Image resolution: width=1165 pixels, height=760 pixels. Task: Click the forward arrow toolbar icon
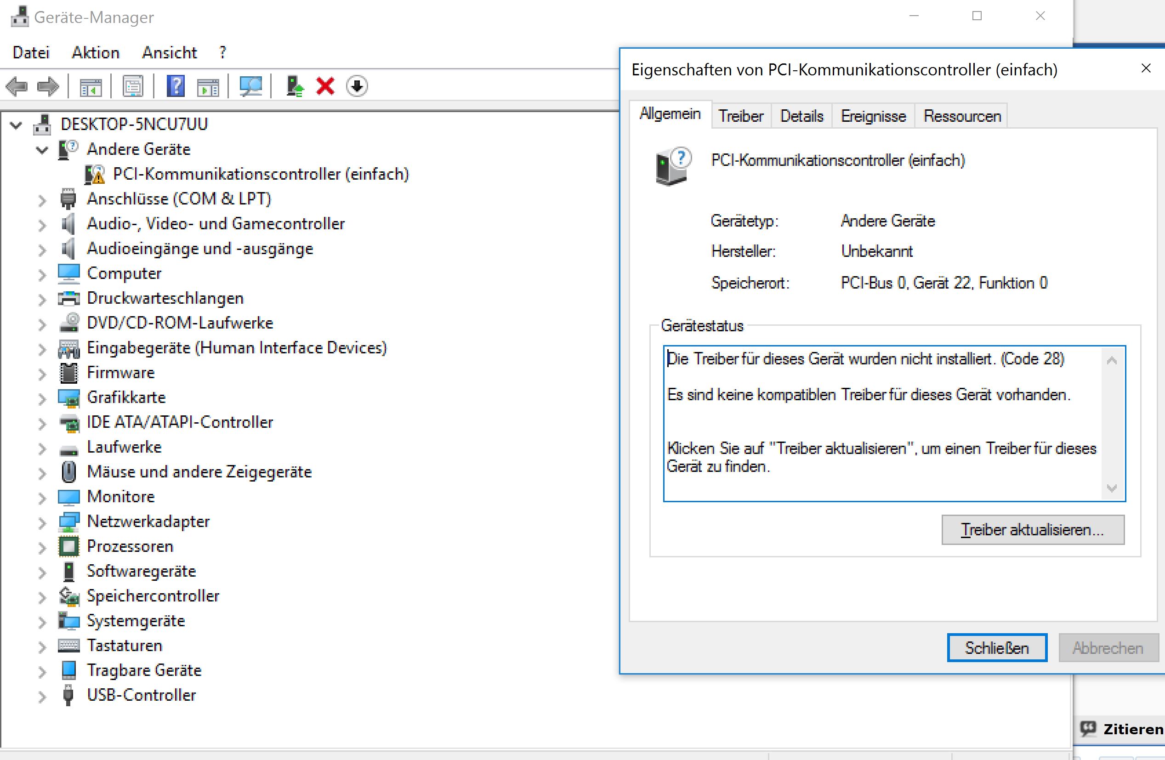tap(48, 87)
